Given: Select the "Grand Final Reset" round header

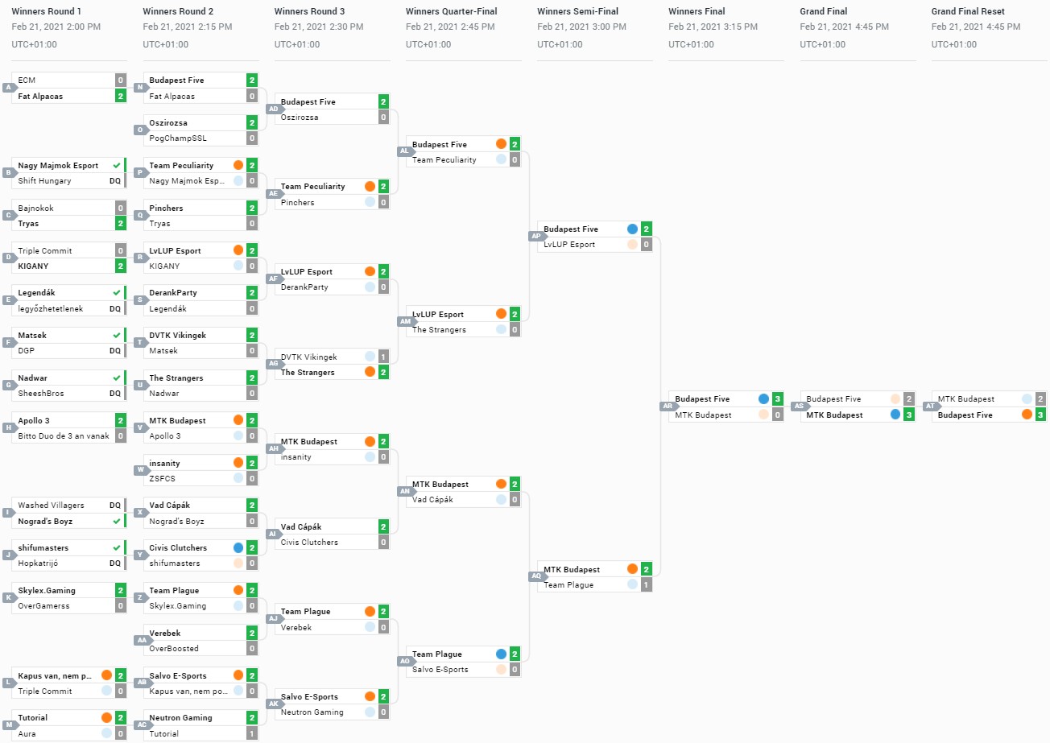Looking at the screenshot, I should pyautogui.click(x=968, y=11).
